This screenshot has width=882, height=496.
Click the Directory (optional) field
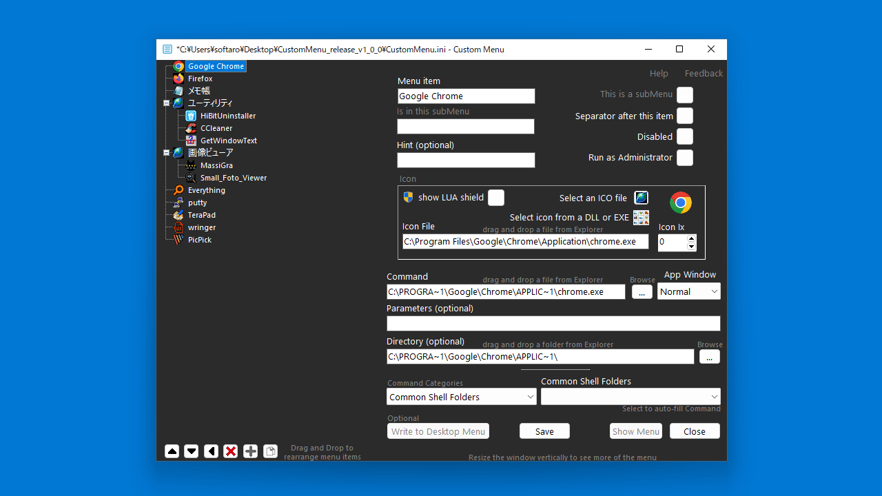coord(540,356)
